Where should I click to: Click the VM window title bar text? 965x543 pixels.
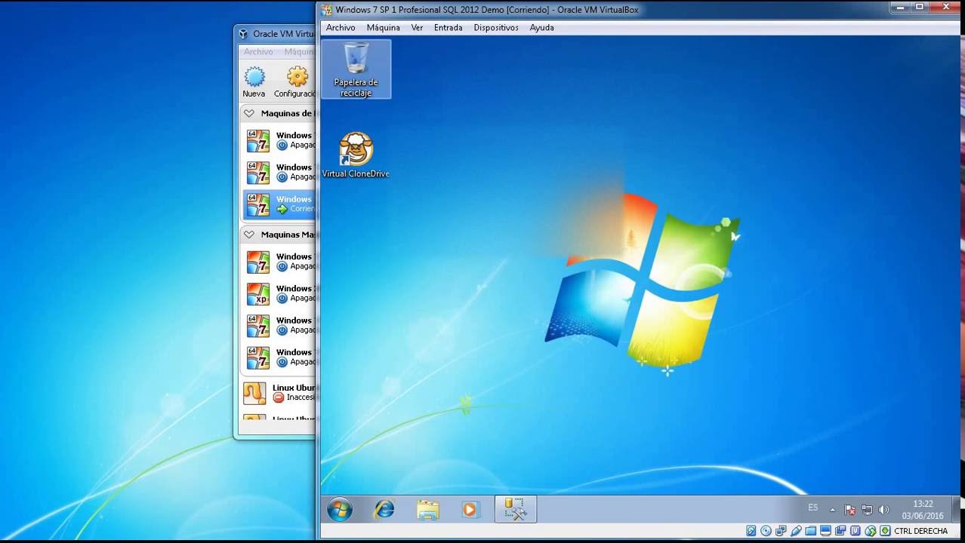pos(487,10)
